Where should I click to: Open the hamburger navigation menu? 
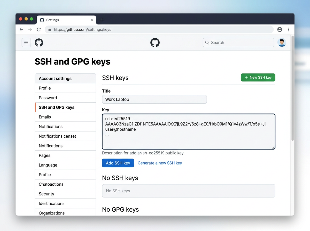(x=26, y=43)
